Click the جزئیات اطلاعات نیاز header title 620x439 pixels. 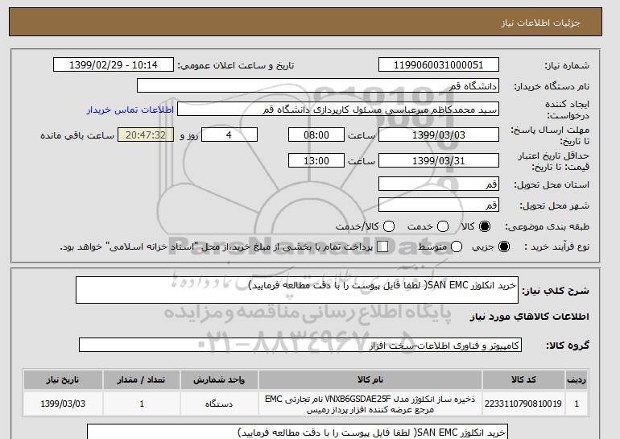tap(540, 23)
